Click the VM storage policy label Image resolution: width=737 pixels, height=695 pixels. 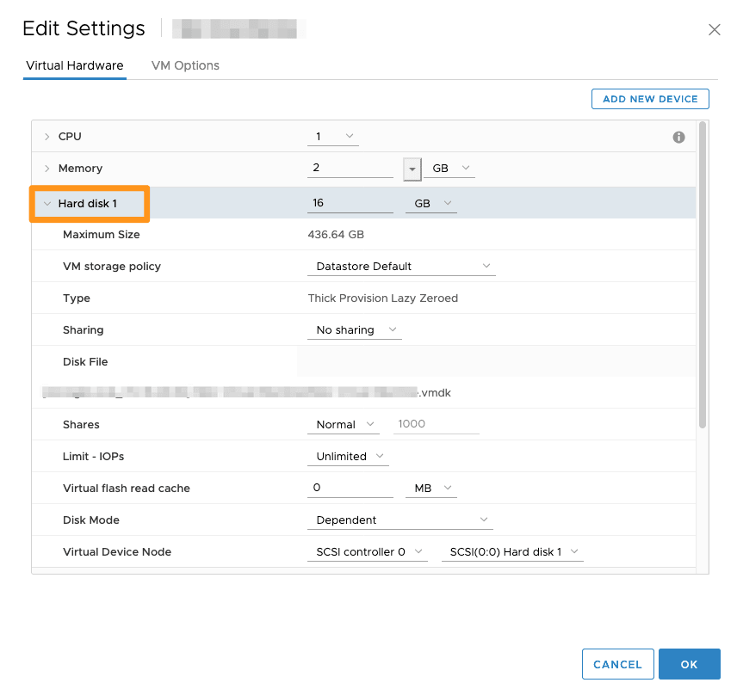coord(112,267)
